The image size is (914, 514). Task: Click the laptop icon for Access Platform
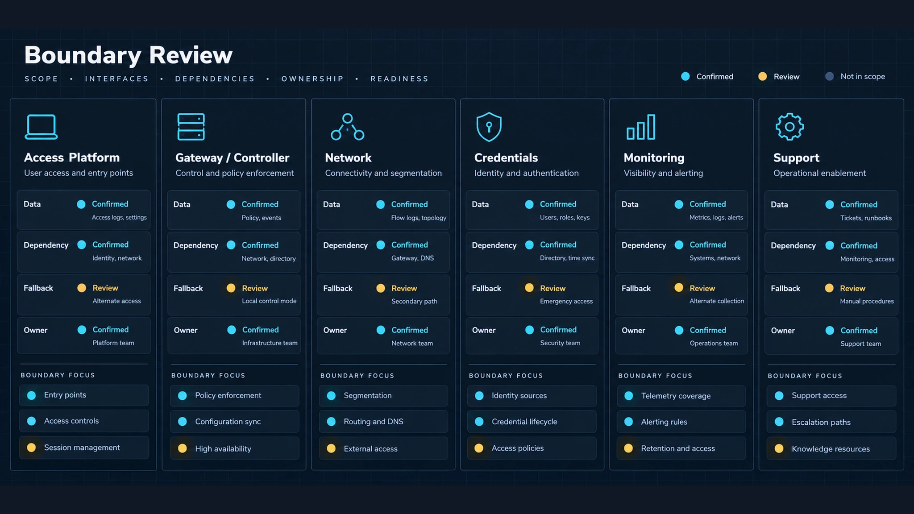coord(41,127)
